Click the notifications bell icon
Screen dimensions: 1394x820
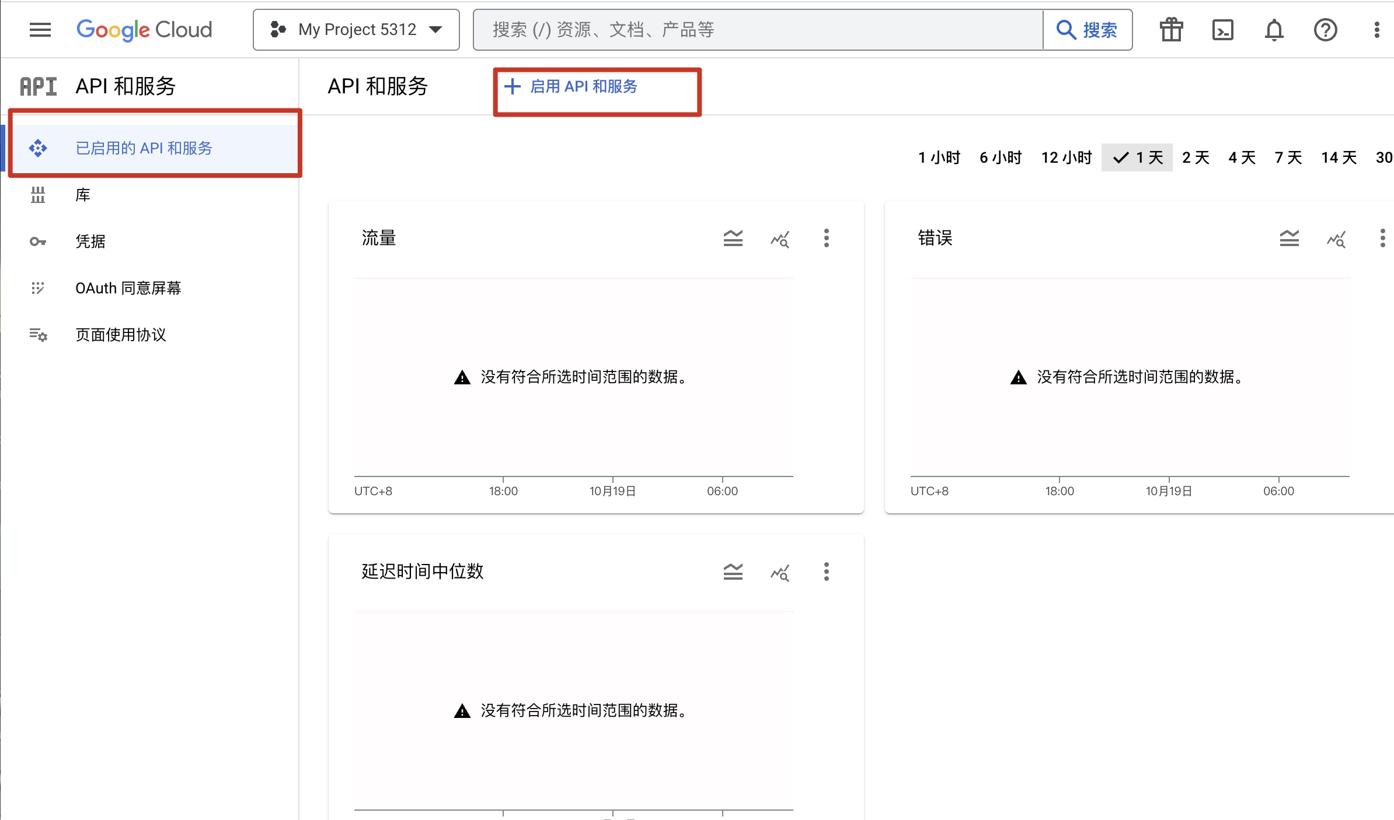1274,30
